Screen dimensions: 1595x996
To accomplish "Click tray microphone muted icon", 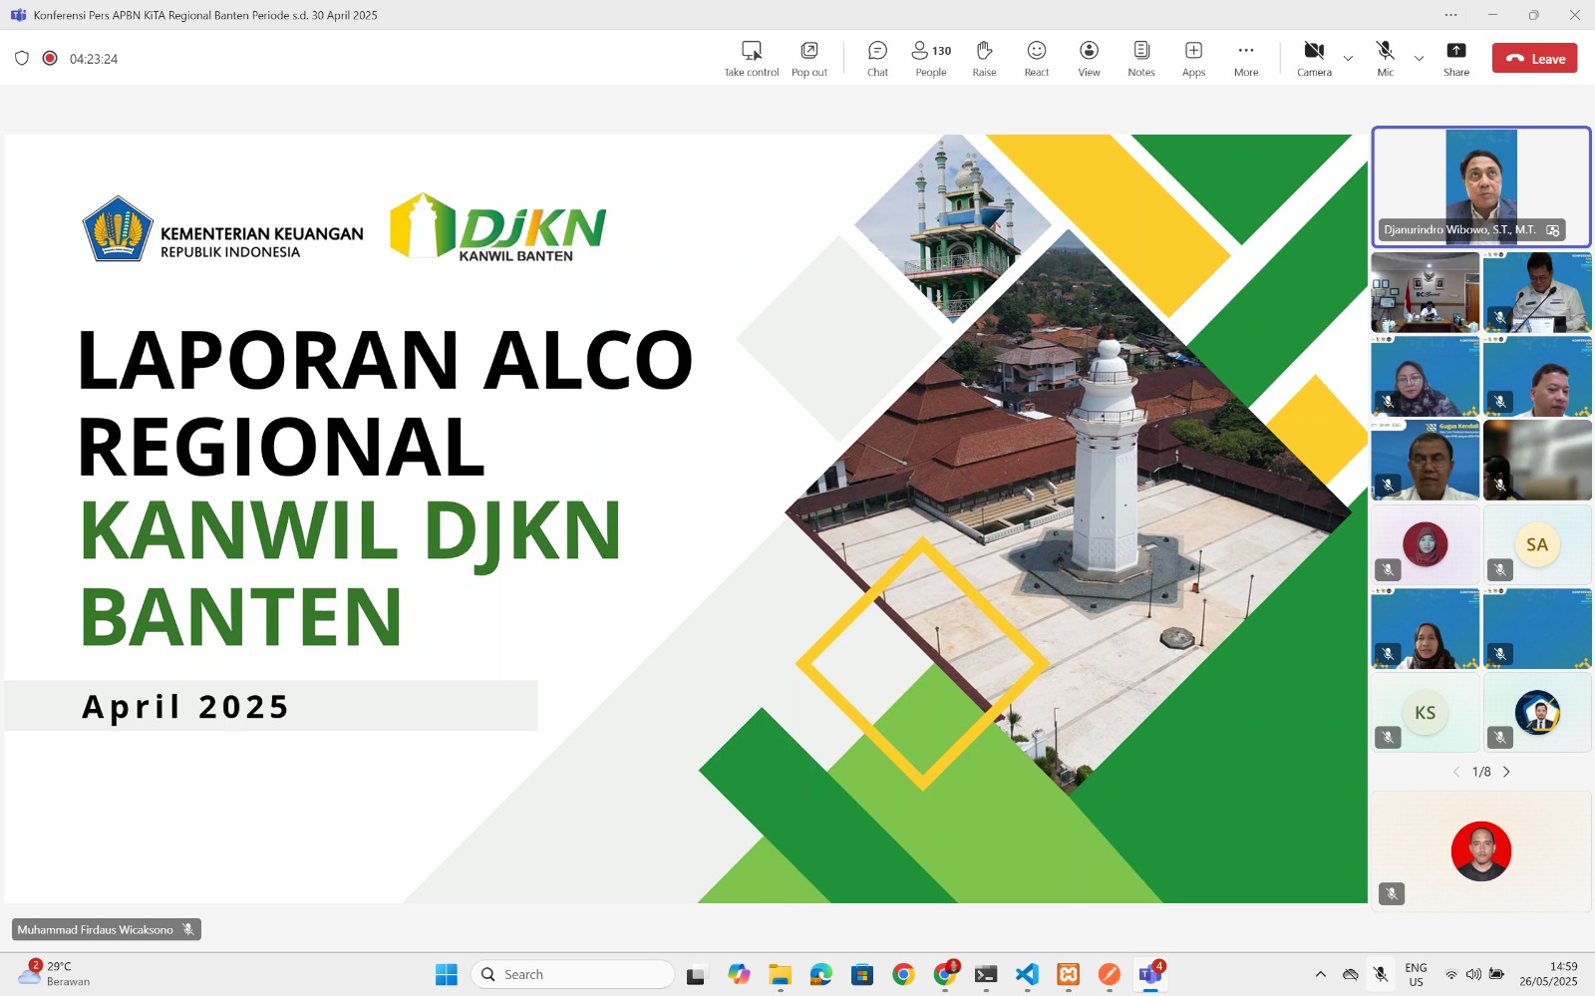I will 1381,974.
